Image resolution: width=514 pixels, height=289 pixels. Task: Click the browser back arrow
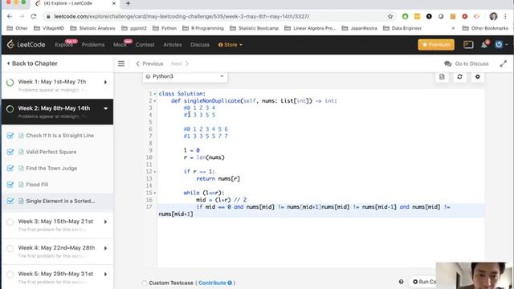10,16
